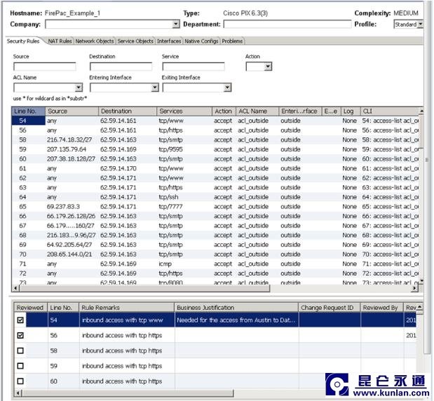Open the Service Objects tab

pos(135,41)
